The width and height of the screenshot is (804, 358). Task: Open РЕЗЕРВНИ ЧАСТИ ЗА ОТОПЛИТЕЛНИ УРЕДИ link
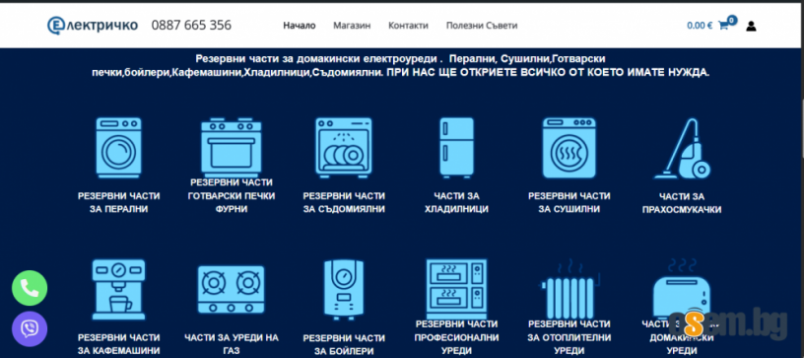pos(569,337)
